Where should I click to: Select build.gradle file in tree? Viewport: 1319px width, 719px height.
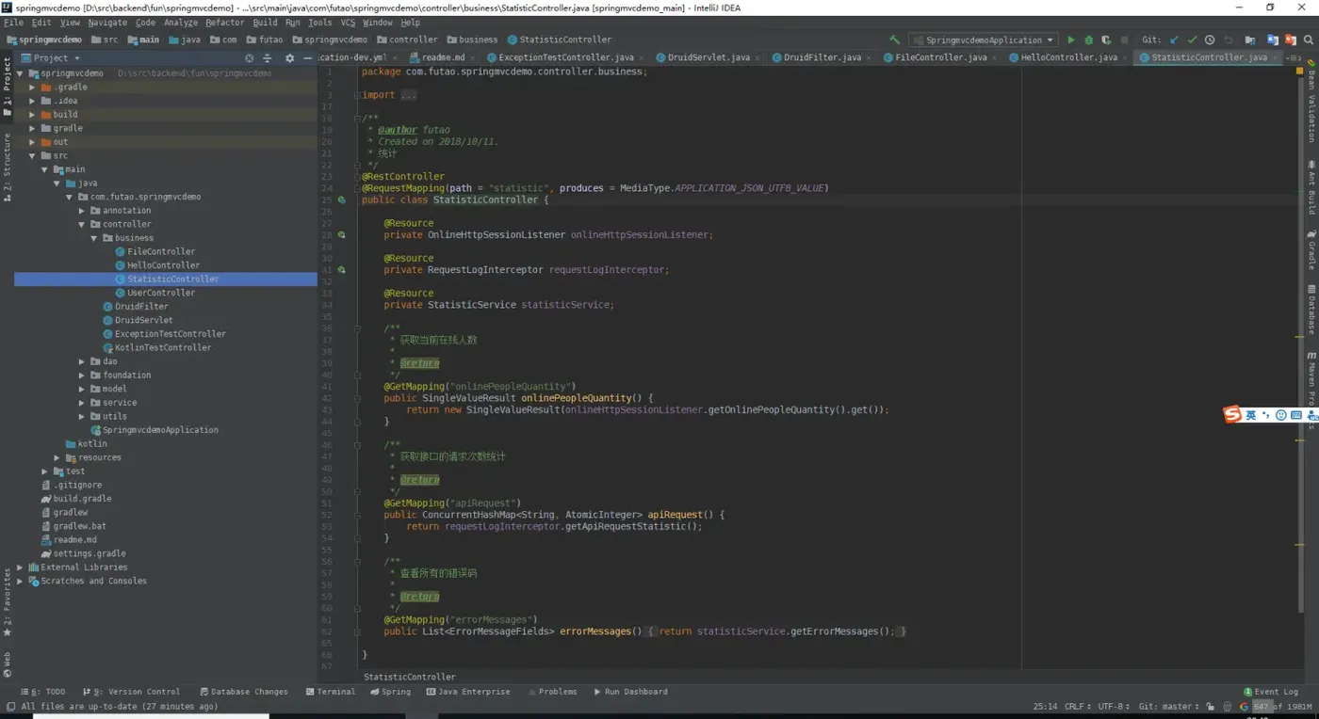(82, 499)
